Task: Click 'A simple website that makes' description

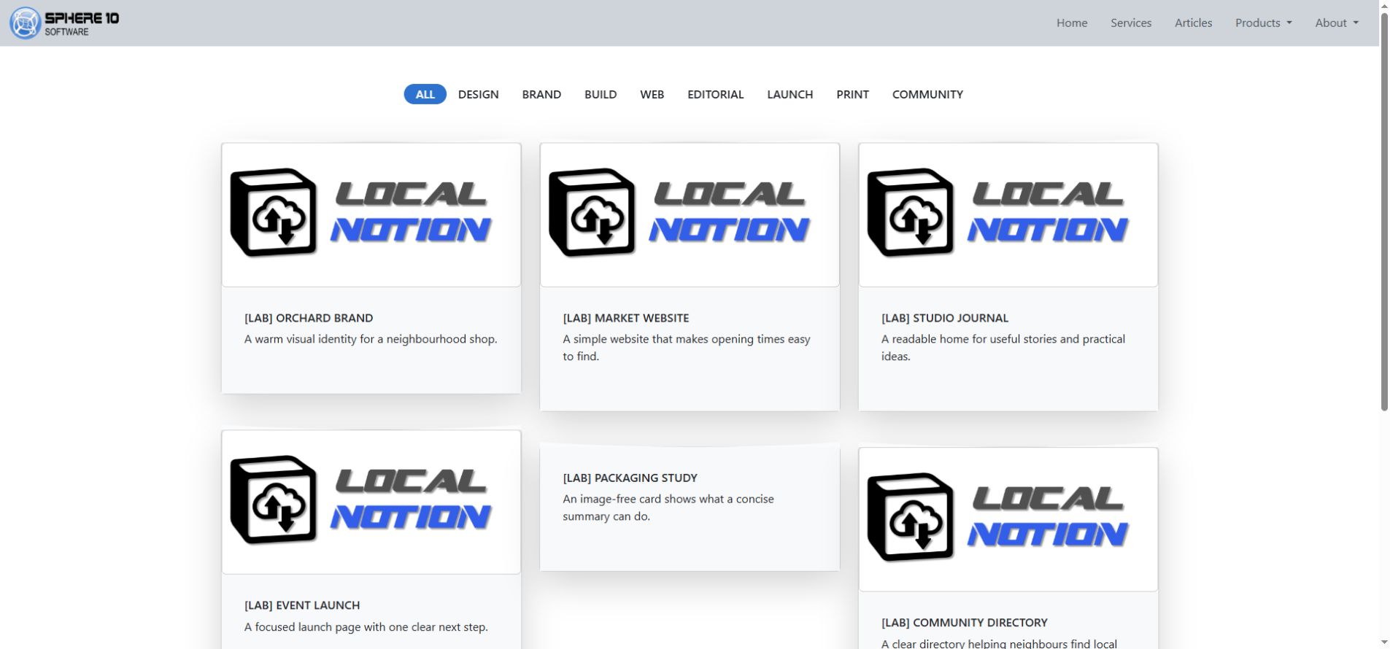Action: pyautogui.click(x=687, y=348)
